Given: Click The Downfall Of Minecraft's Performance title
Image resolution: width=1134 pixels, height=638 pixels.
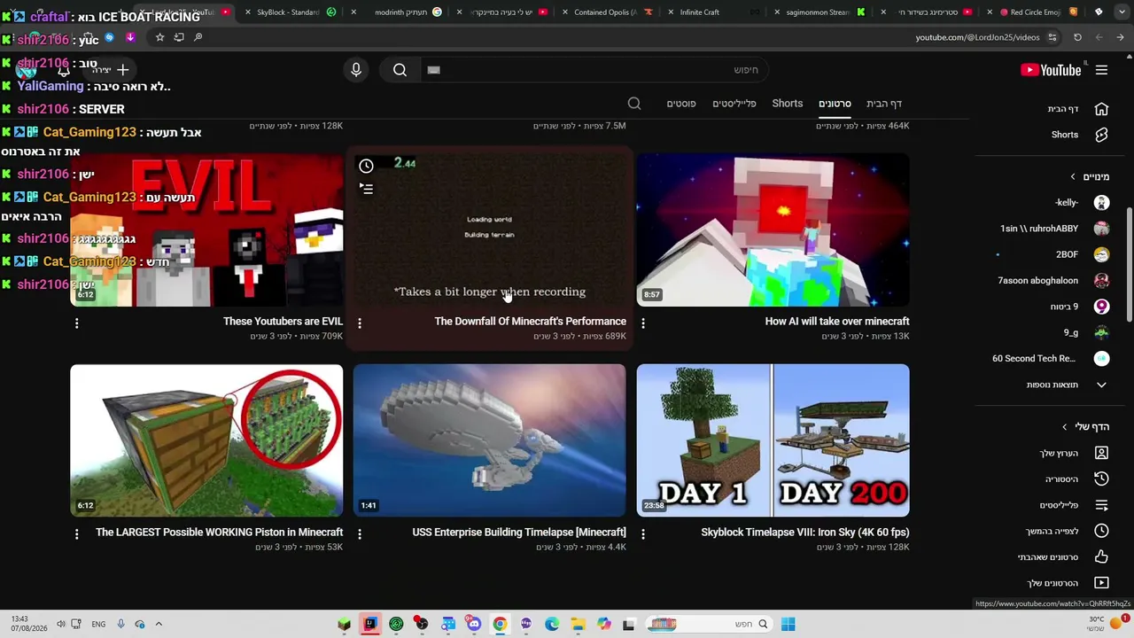Looking at the screenshot, I should coord(531,322).
